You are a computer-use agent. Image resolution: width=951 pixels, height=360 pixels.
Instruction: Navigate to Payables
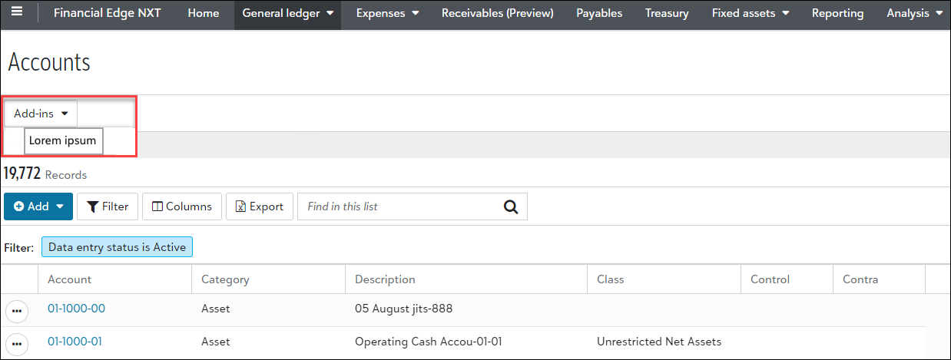click(599, 13)
